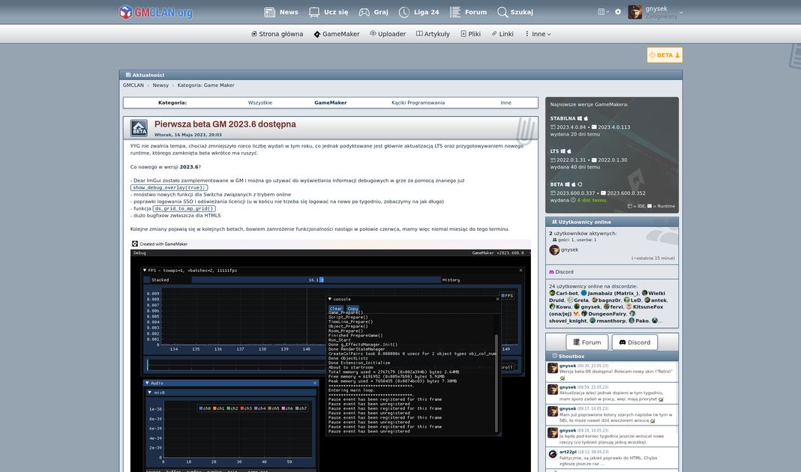Switch to Kąciki Programowania category tab
The width and height of the screenshot is (801, 472).
pyautogui.click(x=418, y=103)
